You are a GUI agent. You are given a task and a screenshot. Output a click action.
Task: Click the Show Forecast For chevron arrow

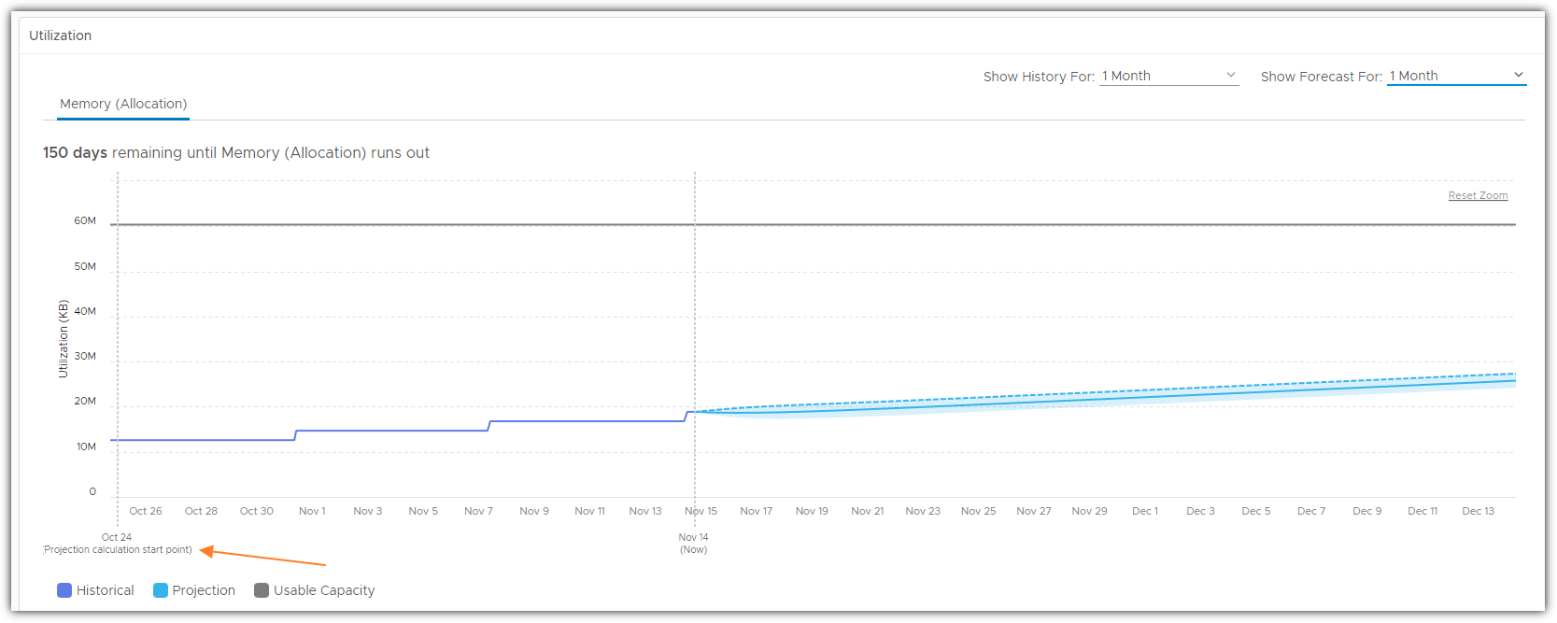click(1518, 75)
